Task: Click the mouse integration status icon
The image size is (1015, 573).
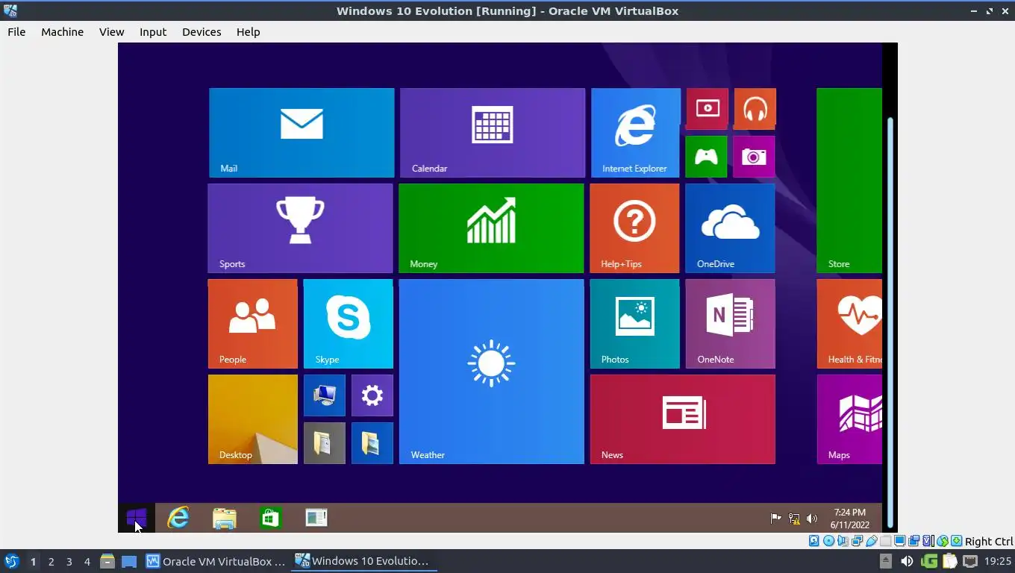Action: (943, 541)
